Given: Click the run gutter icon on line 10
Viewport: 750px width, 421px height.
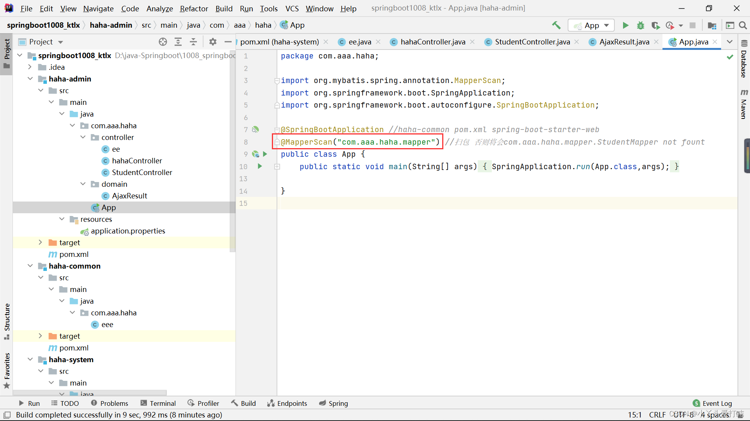Looking at the screenshot, I should coord(260,166).
